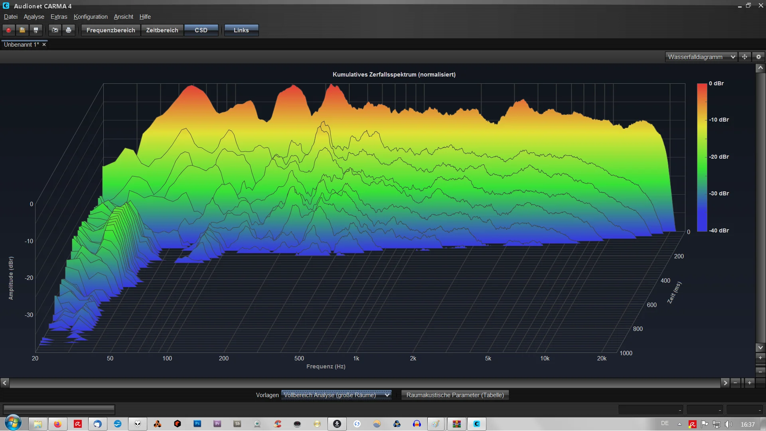Open the Ansicht menu
The height and width of the screenshot is (431, 766).
(x=124, y=17)
